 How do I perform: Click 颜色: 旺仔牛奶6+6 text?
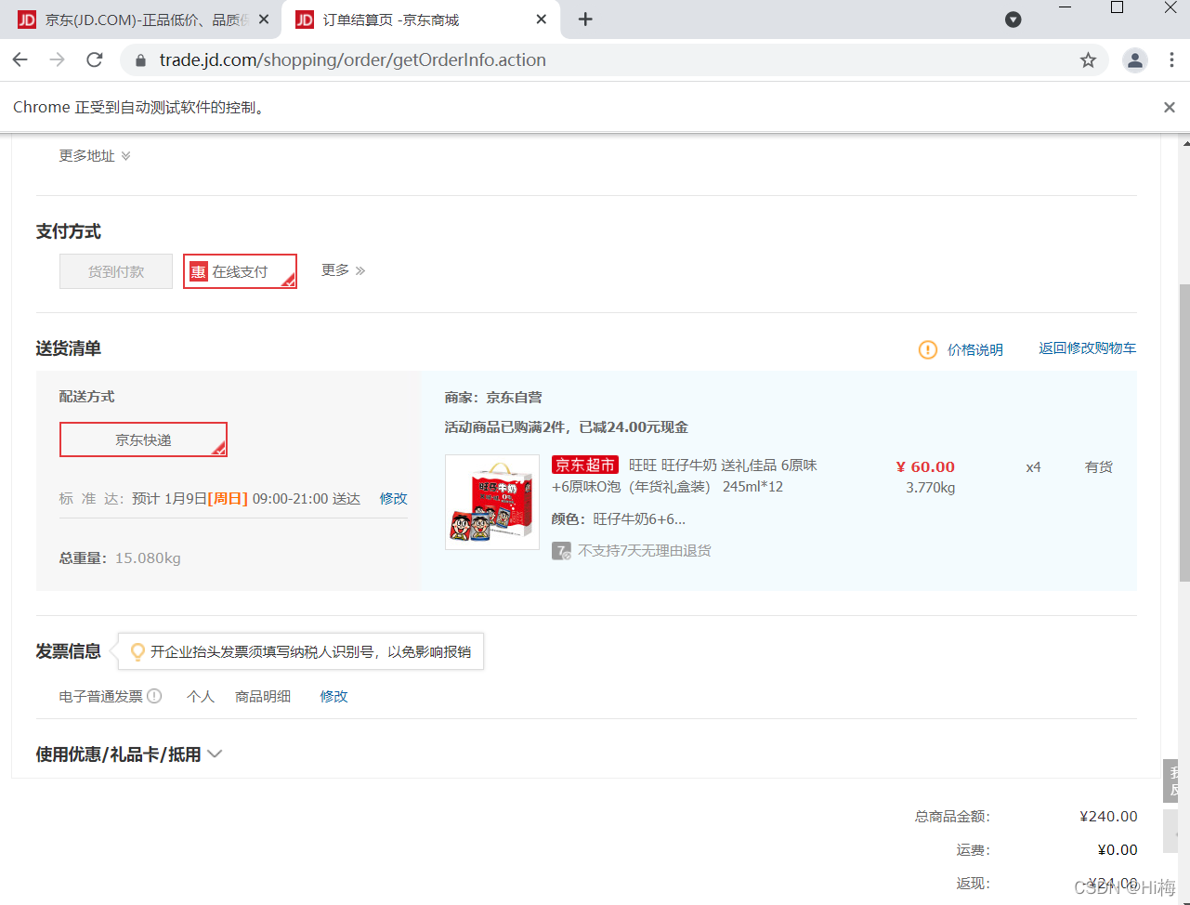pyautogui.click(x=619, y=519)
